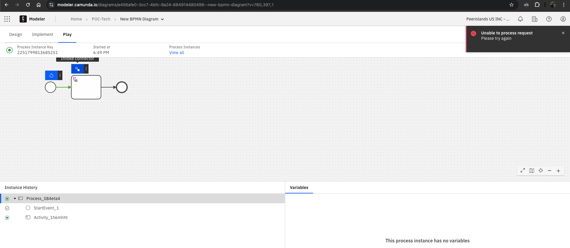Select the end event circle on canvas
This screenshot has width=570, height=248.
(122, 87)
